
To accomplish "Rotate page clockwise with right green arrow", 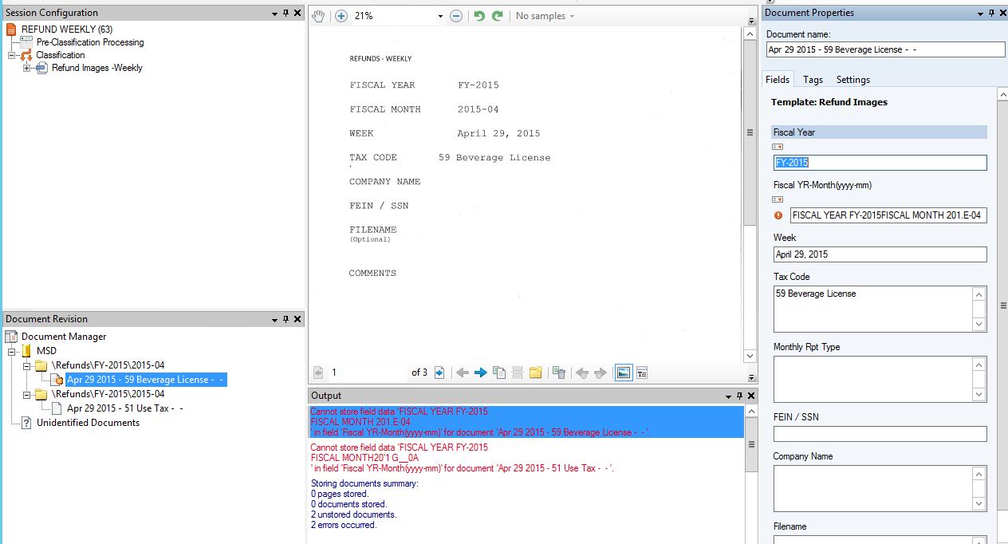I will tap(498, 16).
